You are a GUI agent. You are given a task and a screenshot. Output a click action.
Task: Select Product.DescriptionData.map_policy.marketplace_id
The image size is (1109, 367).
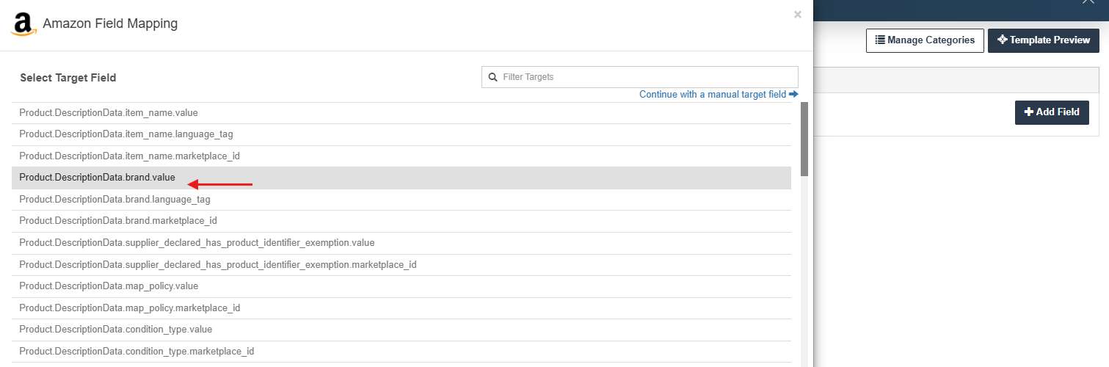pos(401,308)
